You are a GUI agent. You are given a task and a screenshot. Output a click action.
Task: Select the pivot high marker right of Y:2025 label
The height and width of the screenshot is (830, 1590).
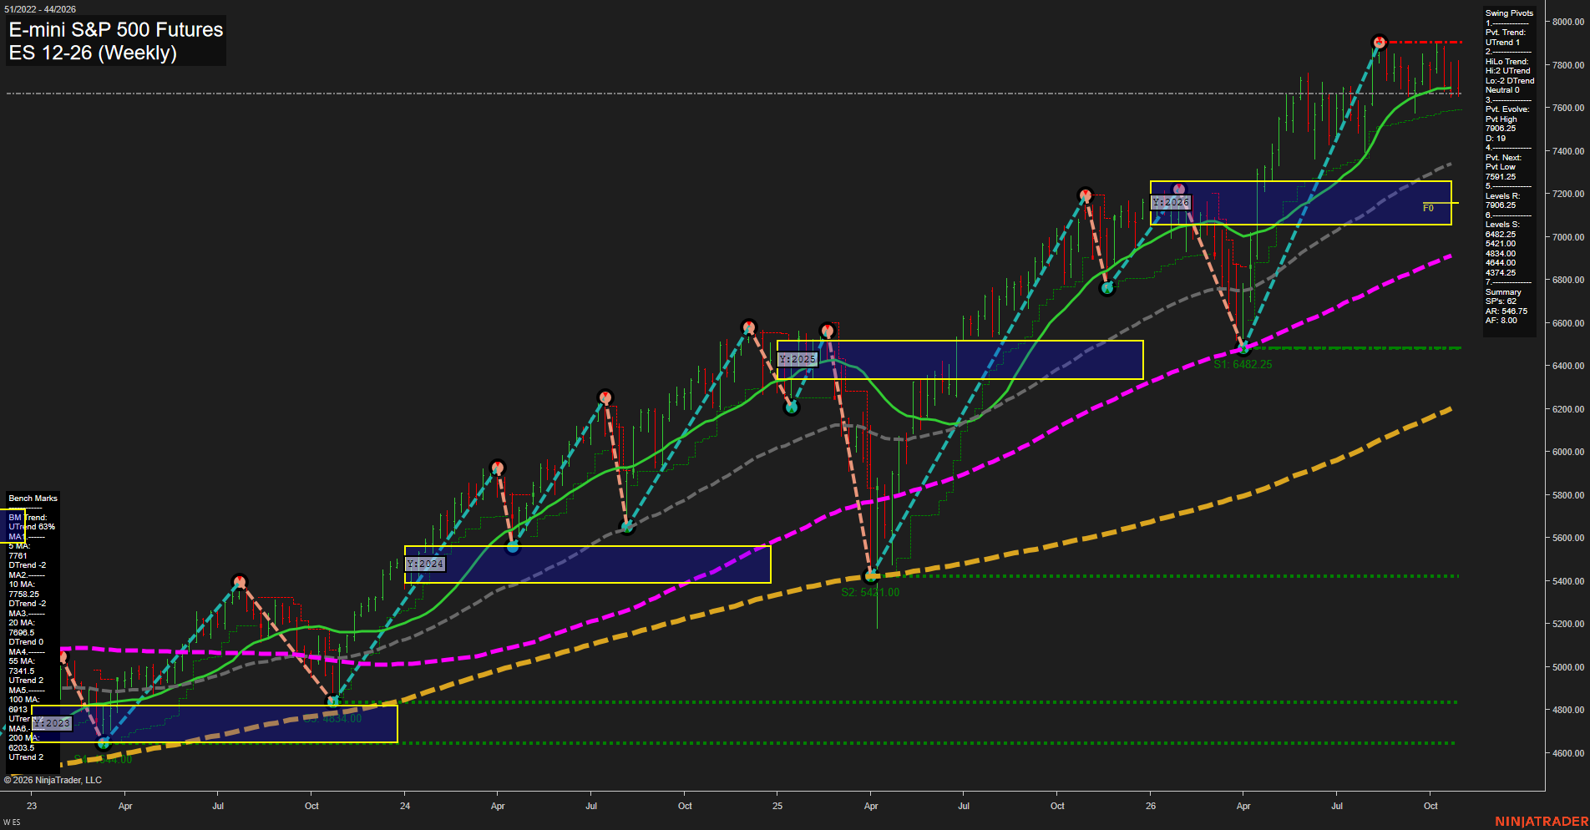tap(827, 331)
